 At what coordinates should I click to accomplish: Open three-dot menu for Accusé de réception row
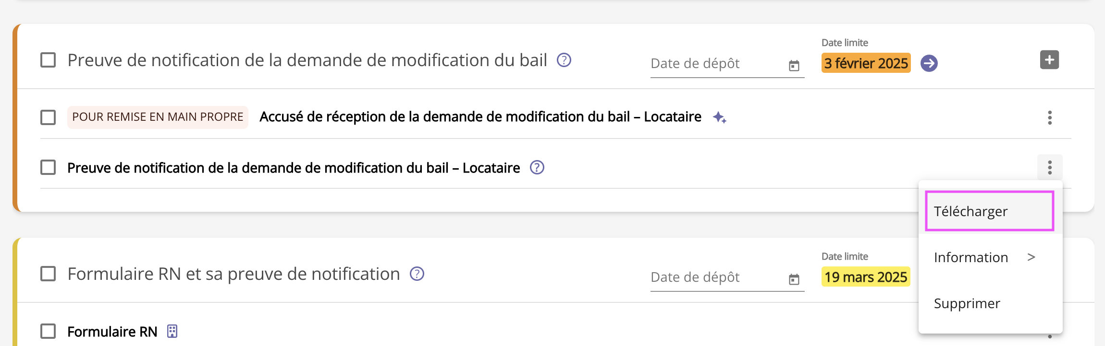(1050, 117)
